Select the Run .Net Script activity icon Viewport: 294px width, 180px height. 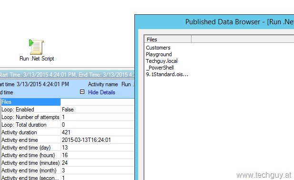tap(37, 47)
